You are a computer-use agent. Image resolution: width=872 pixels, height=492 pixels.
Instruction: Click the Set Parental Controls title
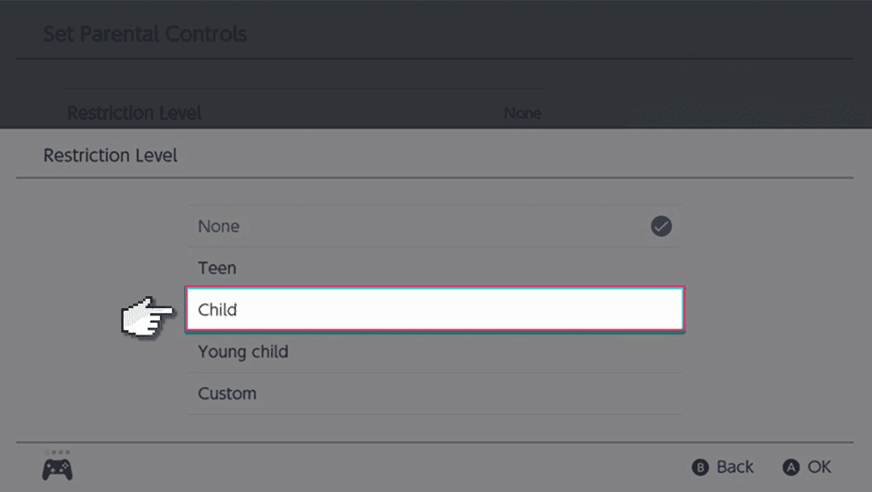(x=145, y=34)
